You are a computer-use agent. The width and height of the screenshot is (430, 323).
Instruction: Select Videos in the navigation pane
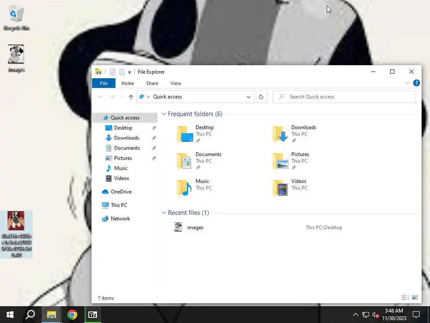click(x=121, y=178)
